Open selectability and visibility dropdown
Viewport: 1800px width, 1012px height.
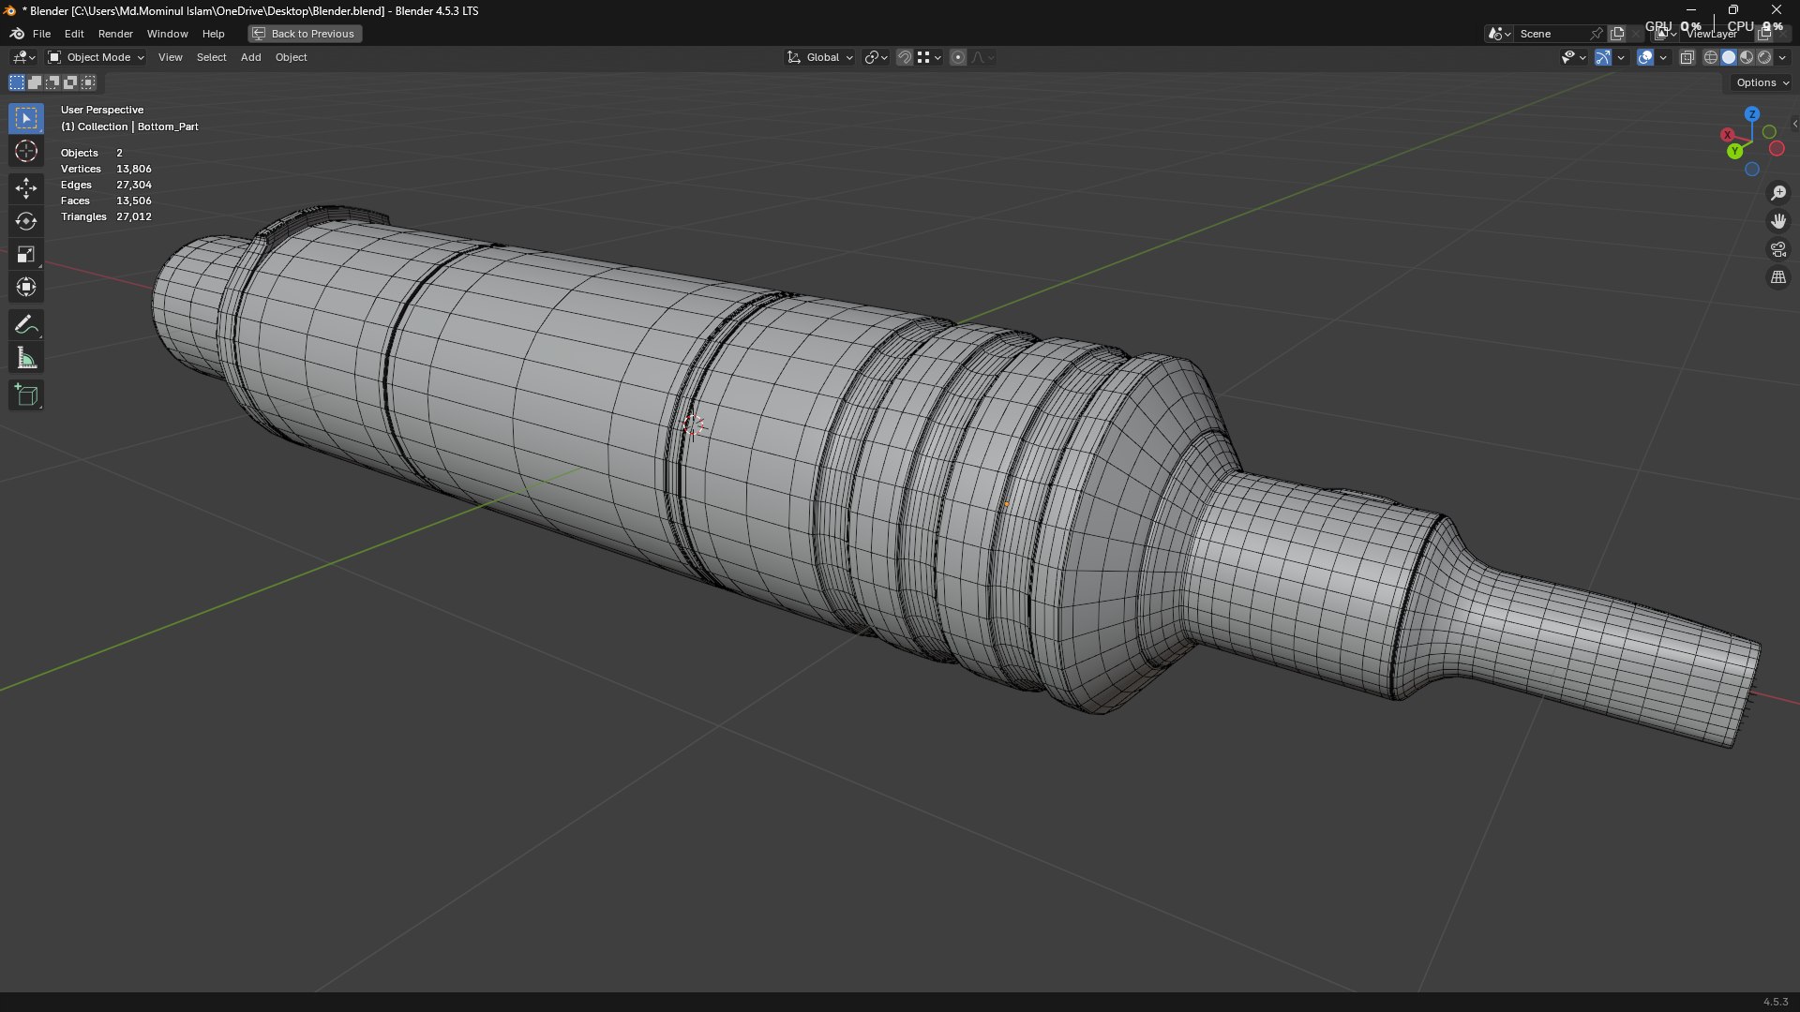pos(1573,57)
